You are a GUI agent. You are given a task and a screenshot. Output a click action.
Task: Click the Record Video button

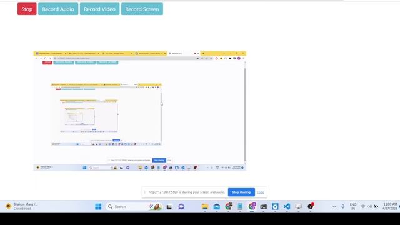[x=99, y=9]
